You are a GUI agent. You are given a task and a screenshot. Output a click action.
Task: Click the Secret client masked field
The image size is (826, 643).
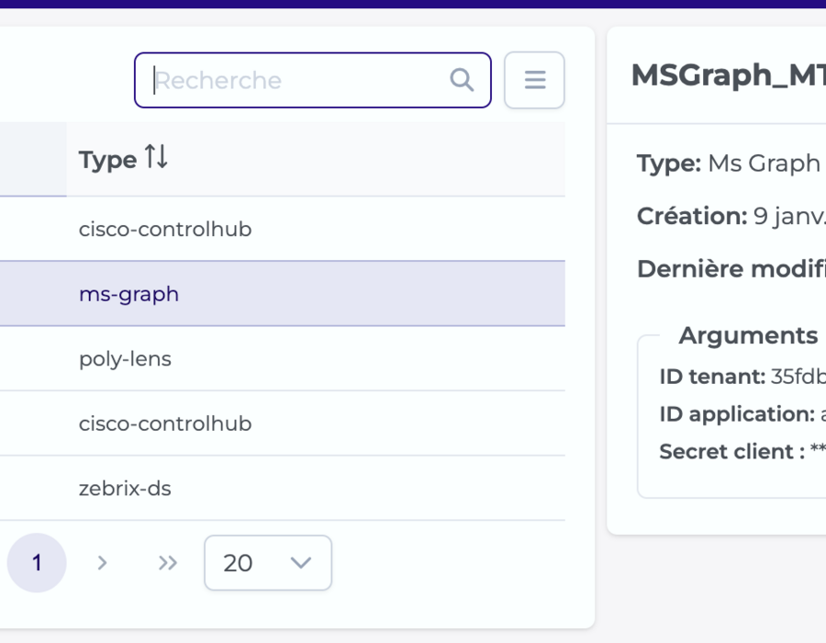[818, 449]
